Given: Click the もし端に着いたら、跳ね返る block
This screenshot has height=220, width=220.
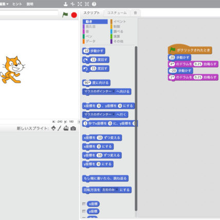Looking at the screenshot, I should coord(105,178).
